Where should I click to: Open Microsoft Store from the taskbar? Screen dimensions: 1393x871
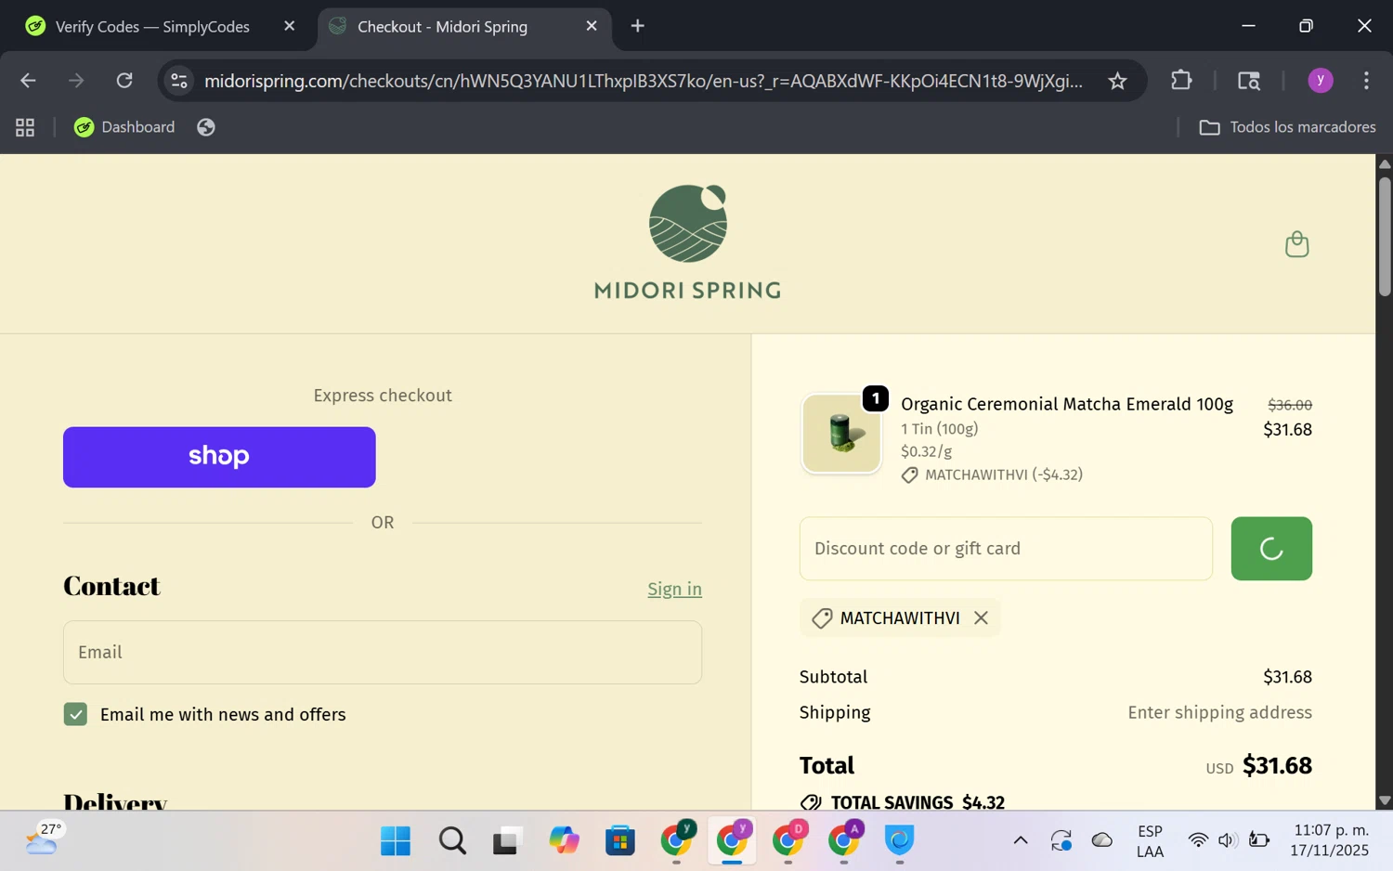(619, 841)
